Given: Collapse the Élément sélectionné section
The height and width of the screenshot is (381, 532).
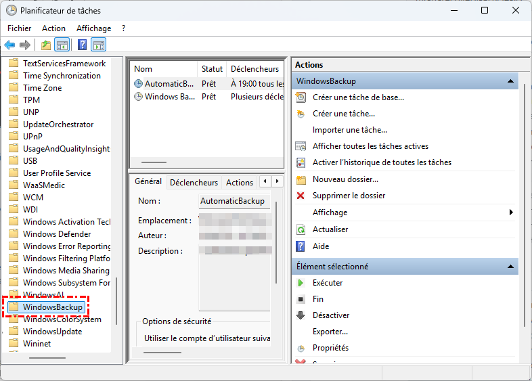Looking at the screenshot, I should pos(510,267).
